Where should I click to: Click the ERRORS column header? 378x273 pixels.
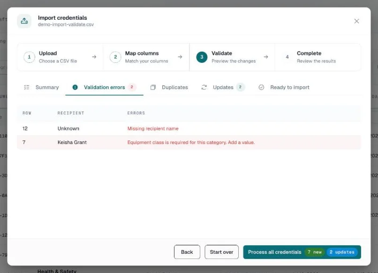[136, 113]
